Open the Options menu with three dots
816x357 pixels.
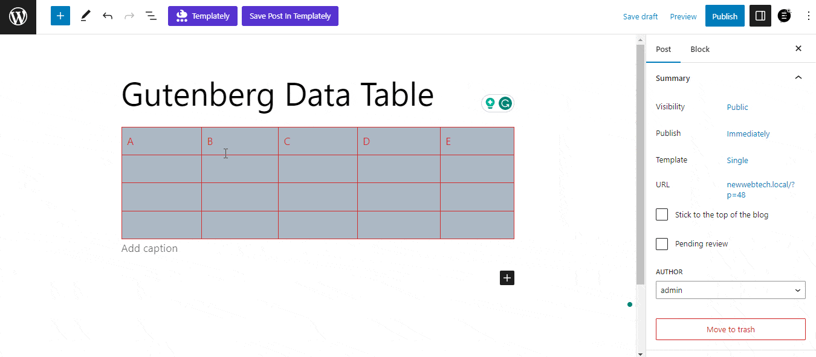pyautogui.click(x=809, y=16)
